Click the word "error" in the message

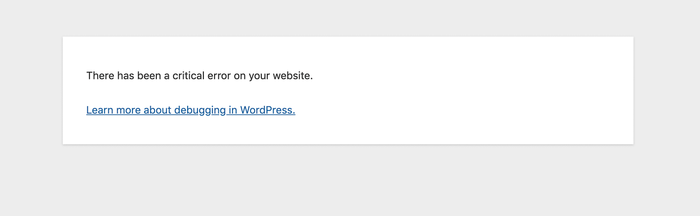click(220, 76)
